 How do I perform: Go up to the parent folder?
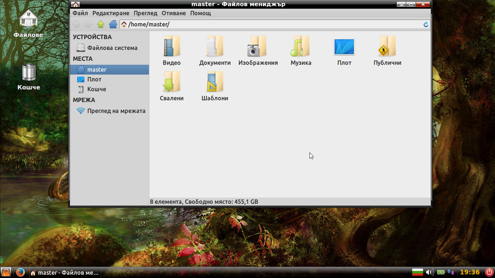point(101,24)
